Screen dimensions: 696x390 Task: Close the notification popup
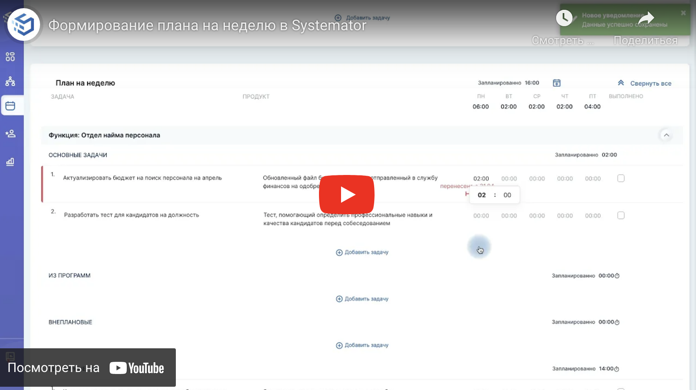click(x=683, y=13)
